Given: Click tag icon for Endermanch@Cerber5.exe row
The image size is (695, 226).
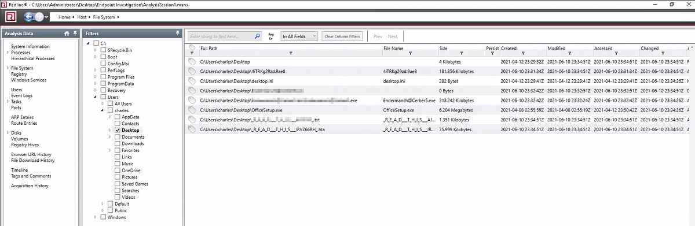Looking at the screenshot, I should click(x=192, y=101).
